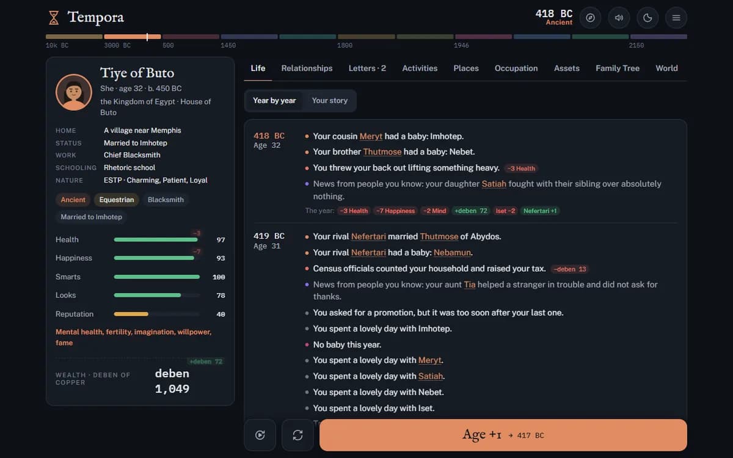The image size is (733, 458).
Task: Open the Letters tab
Action: (367, 68)
